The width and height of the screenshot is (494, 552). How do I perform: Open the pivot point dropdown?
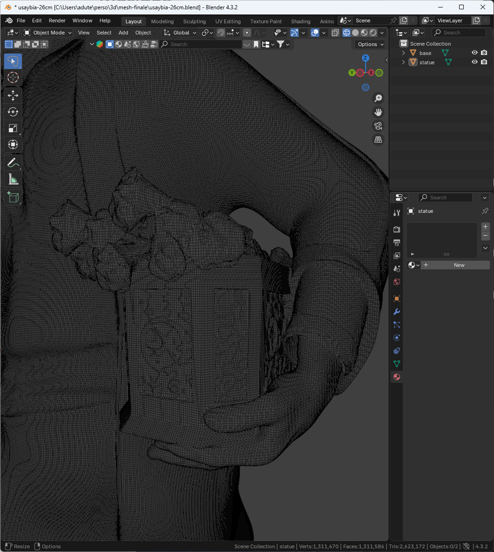click(x=207, y=33)
